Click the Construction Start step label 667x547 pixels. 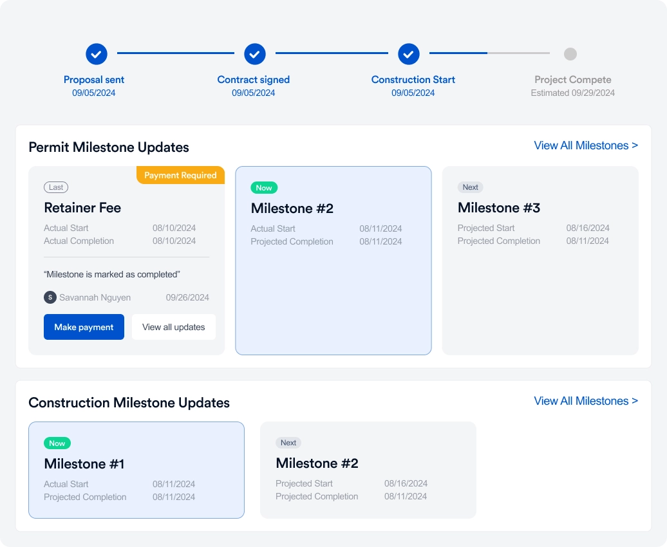[x=413, y=80]
